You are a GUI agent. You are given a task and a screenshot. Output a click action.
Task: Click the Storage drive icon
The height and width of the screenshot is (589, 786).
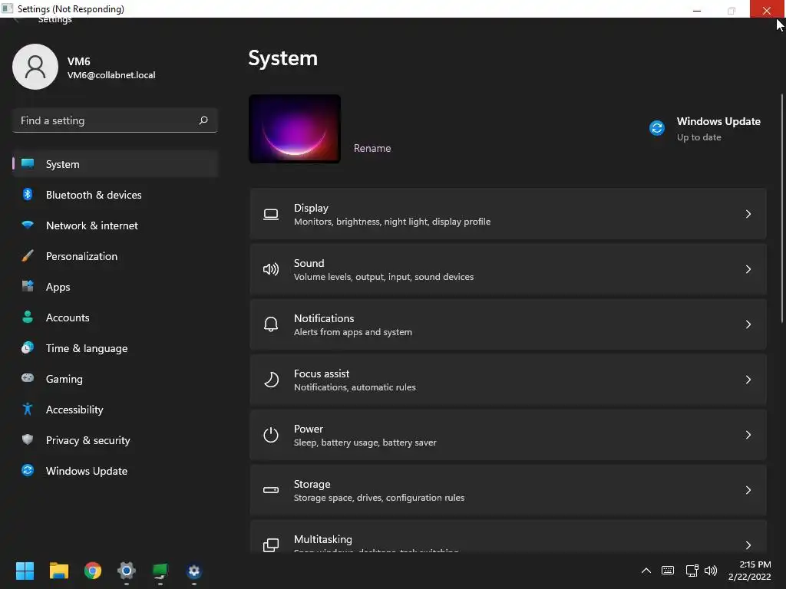[x=271, y=490]
